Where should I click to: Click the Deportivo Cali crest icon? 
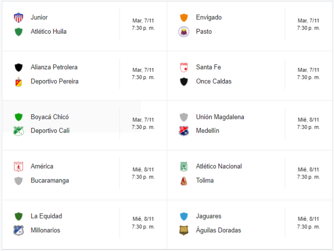[18, 131]
